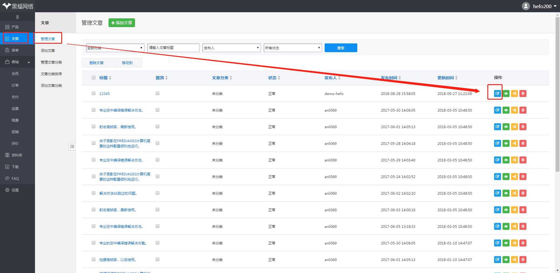Expand the 所有状态 status dropdown
The image size is (560, 273).
point(293,48)
